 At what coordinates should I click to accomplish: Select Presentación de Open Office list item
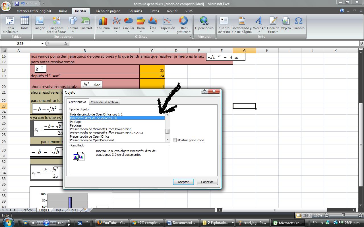point(117,136)
